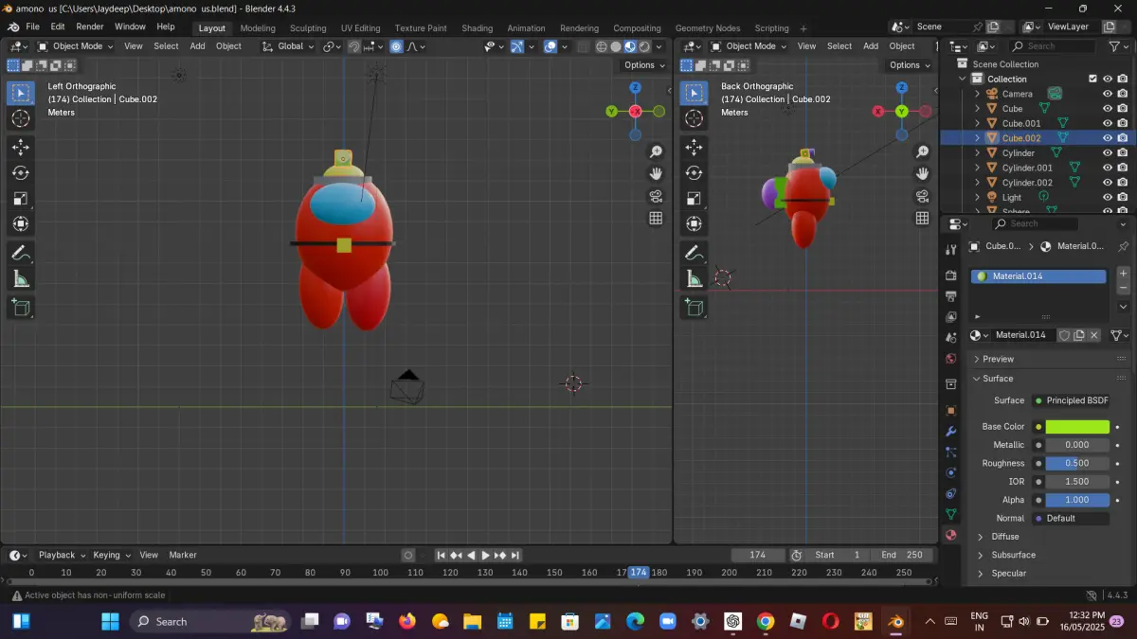Open the Render properties tab
Viewport: 1137px width, 639px height.
(x=951, y=275)
